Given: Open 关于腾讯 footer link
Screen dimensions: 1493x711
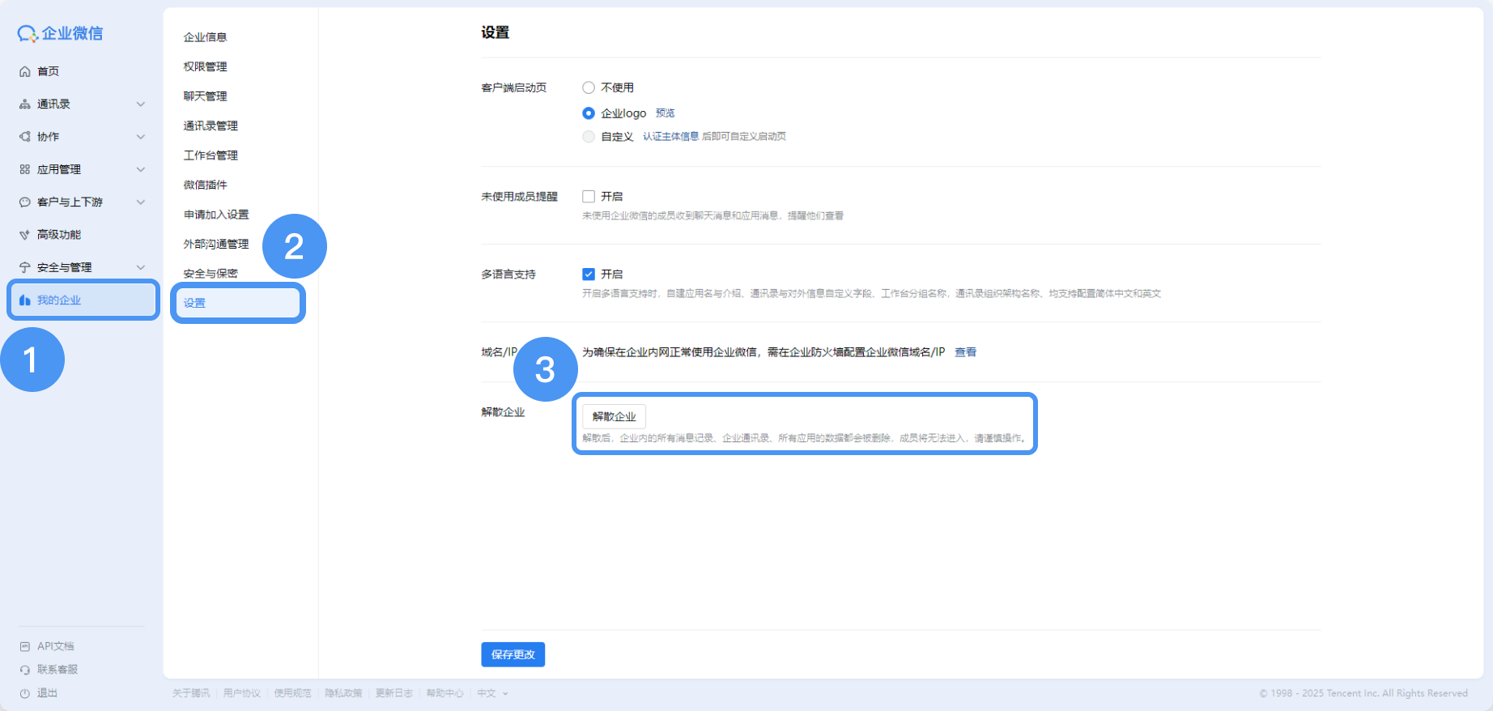Looking at the screenshot, I should point(191,693).
